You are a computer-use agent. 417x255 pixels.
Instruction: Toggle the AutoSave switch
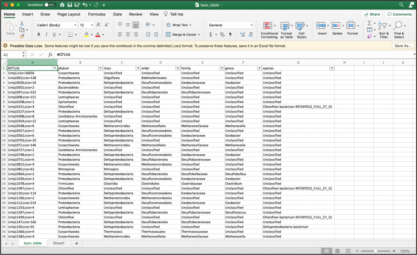pyautogui.click(x=50, y=5)
